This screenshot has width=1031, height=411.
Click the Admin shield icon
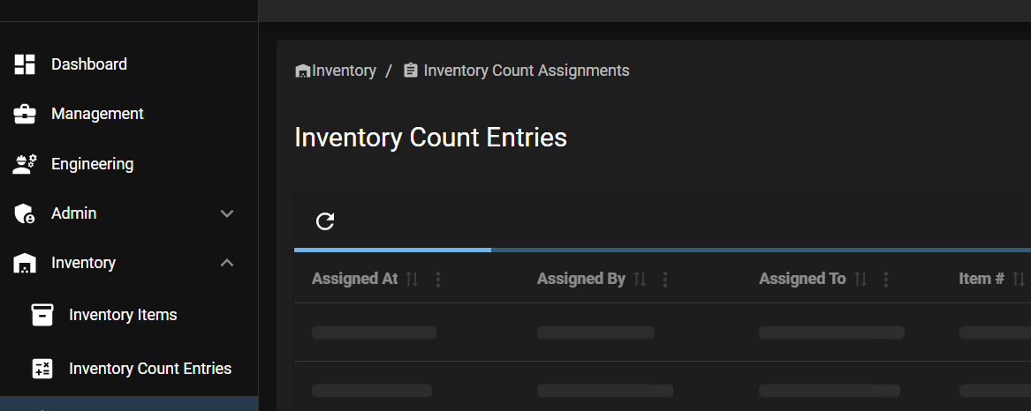[25, 213]
